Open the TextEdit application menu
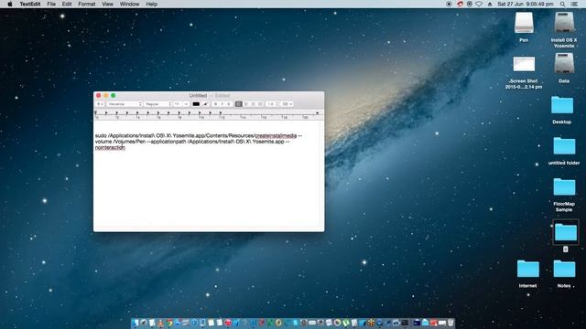Screen dimensions: 586x329 coord(30,4)
